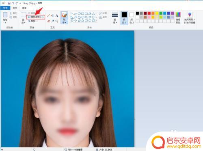Select the Text (A) tool
Viewport: 203px width, 151px height.
[57, 15]
